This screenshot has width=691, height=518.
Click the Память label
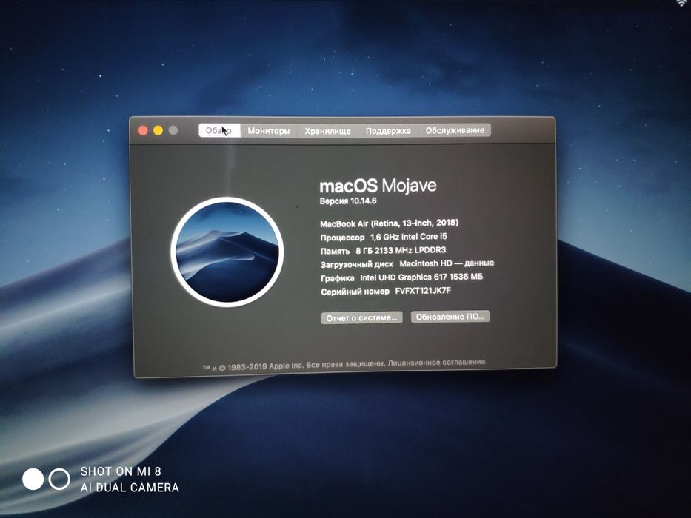[x=335, y=252]
